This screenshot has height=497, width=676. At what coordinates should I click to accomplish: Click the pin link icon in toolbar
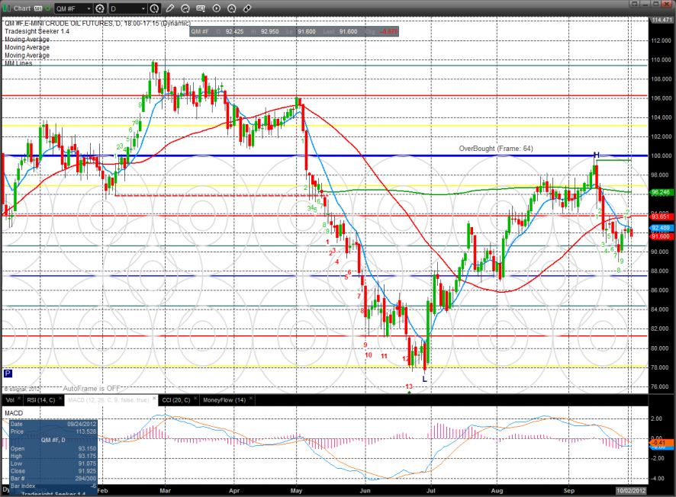(x=247, y=8)
